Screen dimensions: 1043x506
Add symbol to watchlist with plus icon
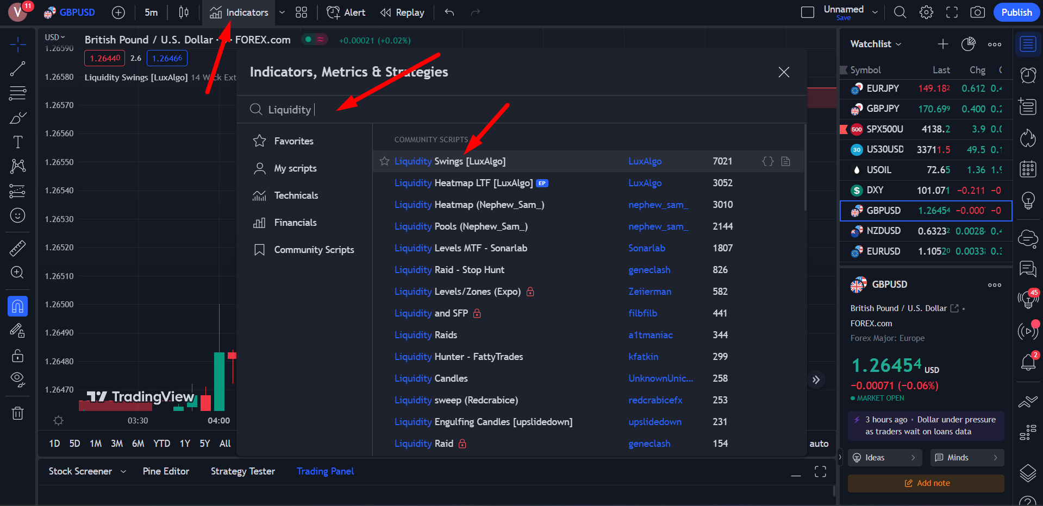coord(943,44)
